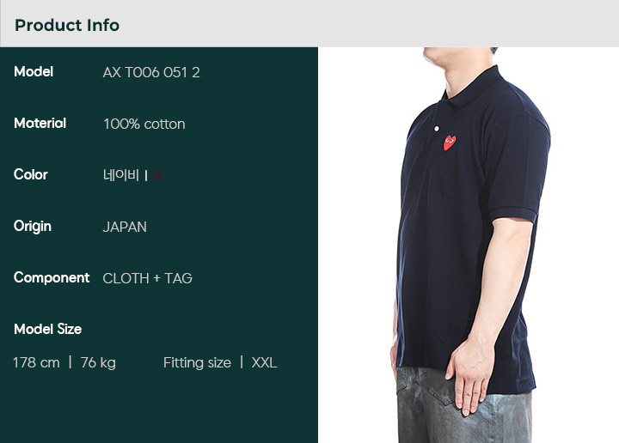Click the Korean color name 네이비
The image size is (619, 443).
(x=121, y=175)
